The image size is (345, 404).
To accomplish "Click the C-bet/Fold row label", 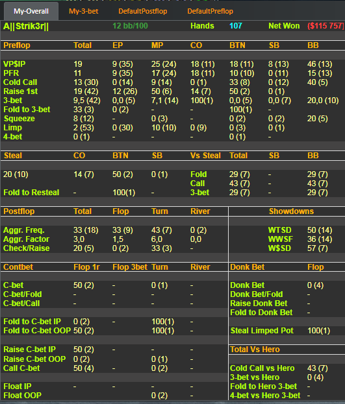I will tap(23, 294).
